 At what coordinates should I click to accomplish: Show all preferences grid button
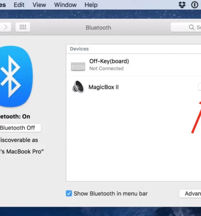pyautogui.click(x=23, y=27)
